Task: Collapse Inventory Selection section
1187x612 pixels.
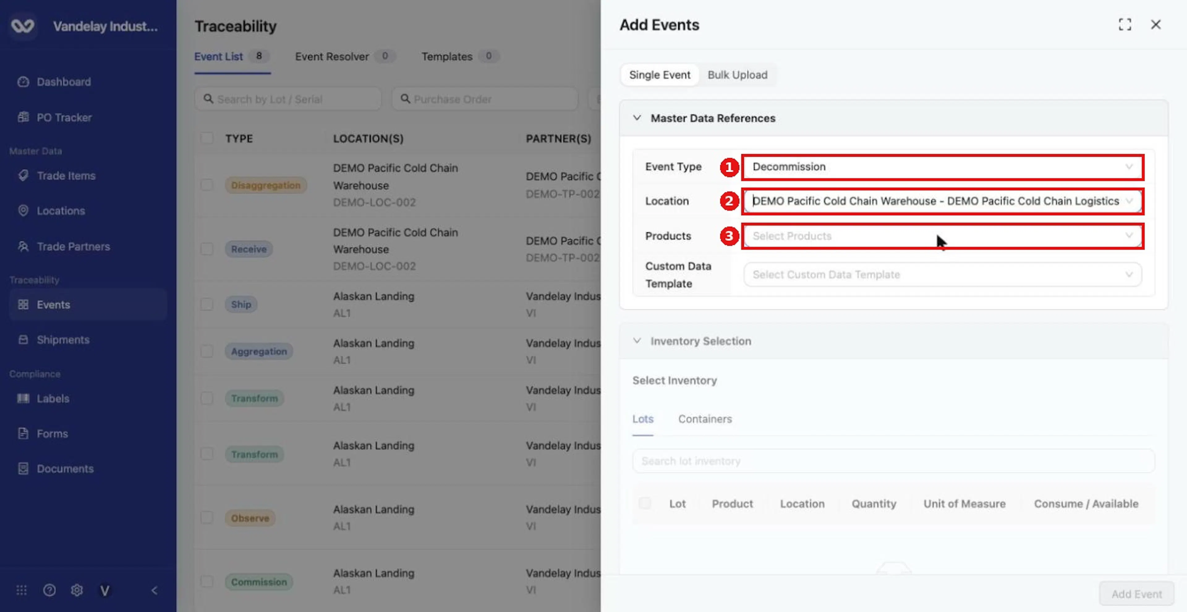Action: (637, 341)
